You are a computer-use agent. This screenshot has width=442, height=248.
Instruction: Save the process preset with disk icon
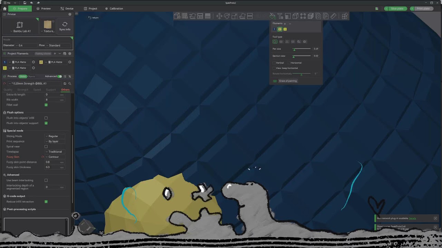click(65, 83)
